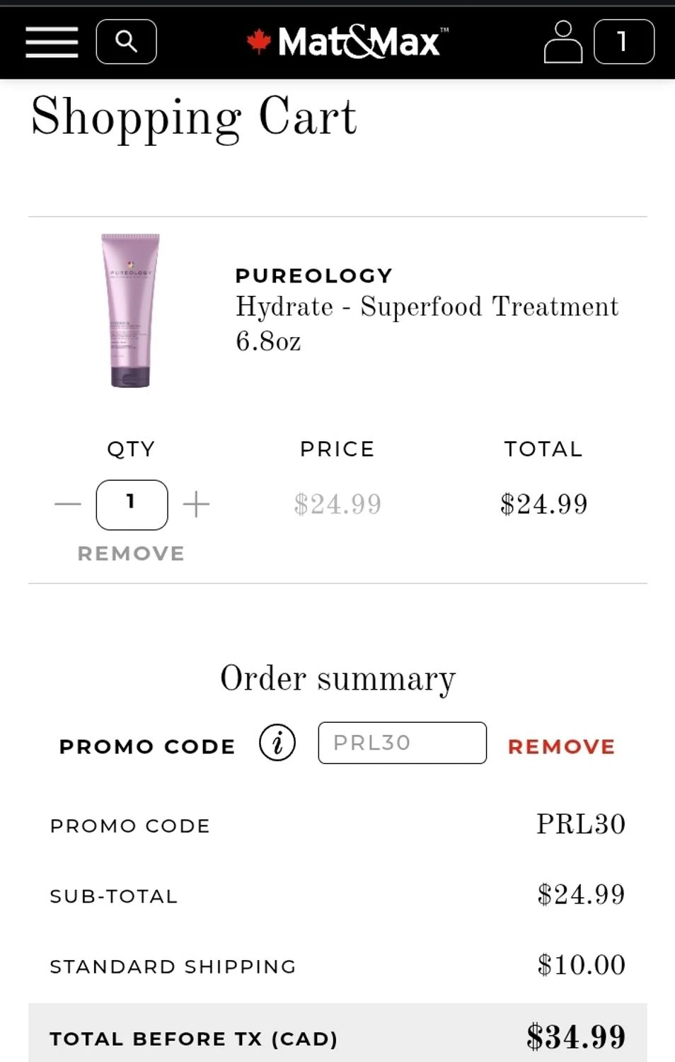Click the Standard Shipping $10.00 amount
675x1062 pixels.
581,965
